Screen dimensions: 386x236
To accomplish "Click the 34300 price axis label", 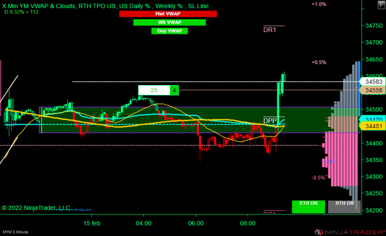I will [374, 177].
